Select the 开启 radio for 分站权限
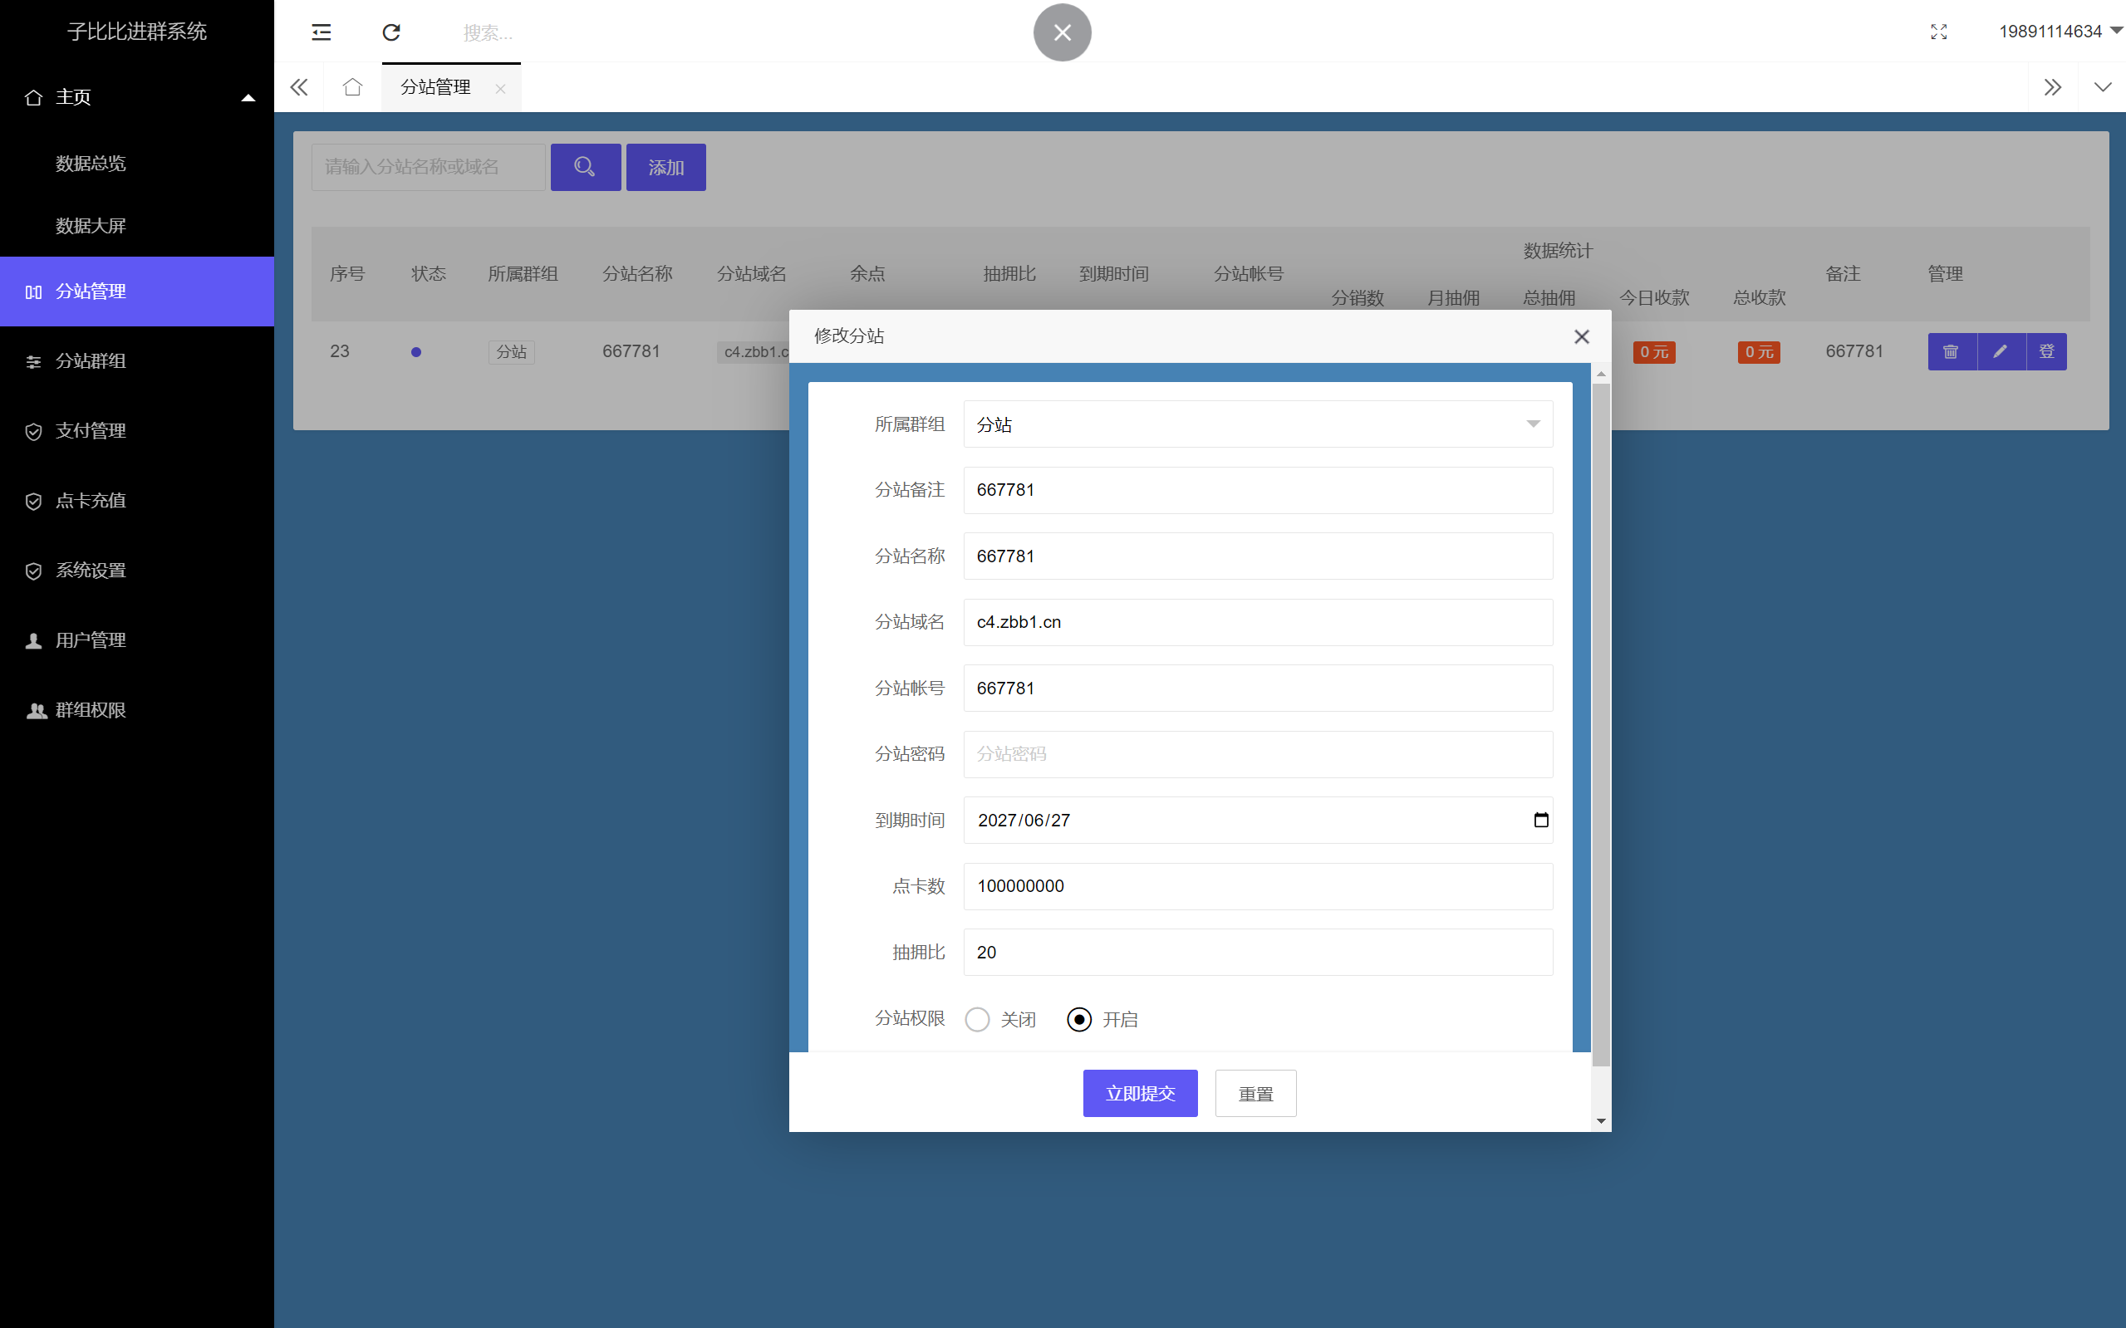2126x1328 pixels. click(1079, 1019)
